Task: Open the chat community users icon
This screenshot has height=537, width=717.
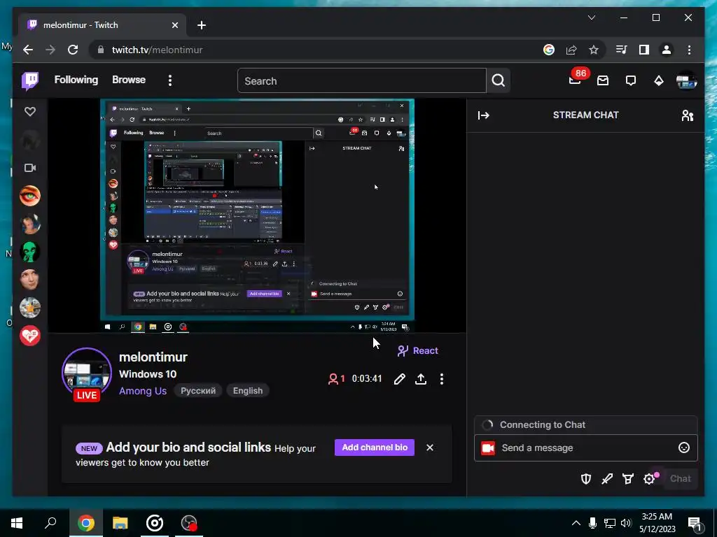Action: [688, 115]
